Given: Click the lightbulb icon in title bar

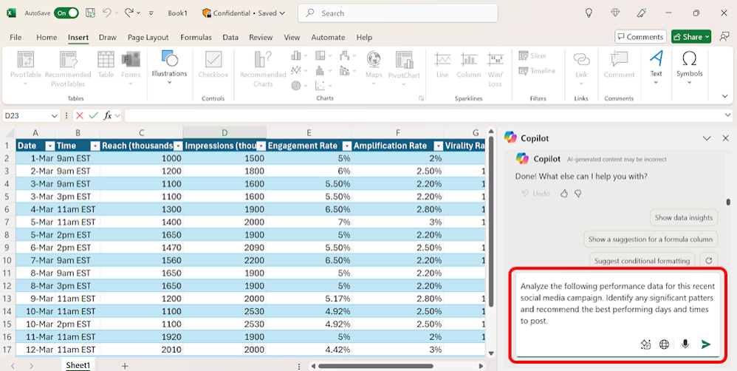Looking at the screenshot, I should [x=589, y=13].
